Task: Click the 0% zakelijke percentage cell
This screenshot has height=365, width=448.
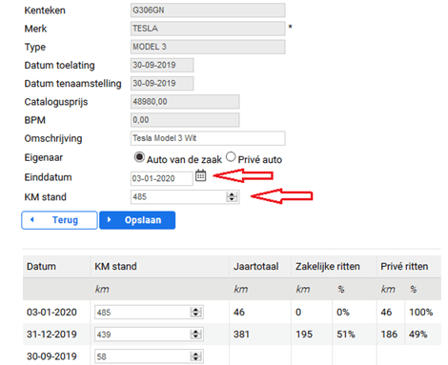Action: pyautogui.click(x=343, y=313)
